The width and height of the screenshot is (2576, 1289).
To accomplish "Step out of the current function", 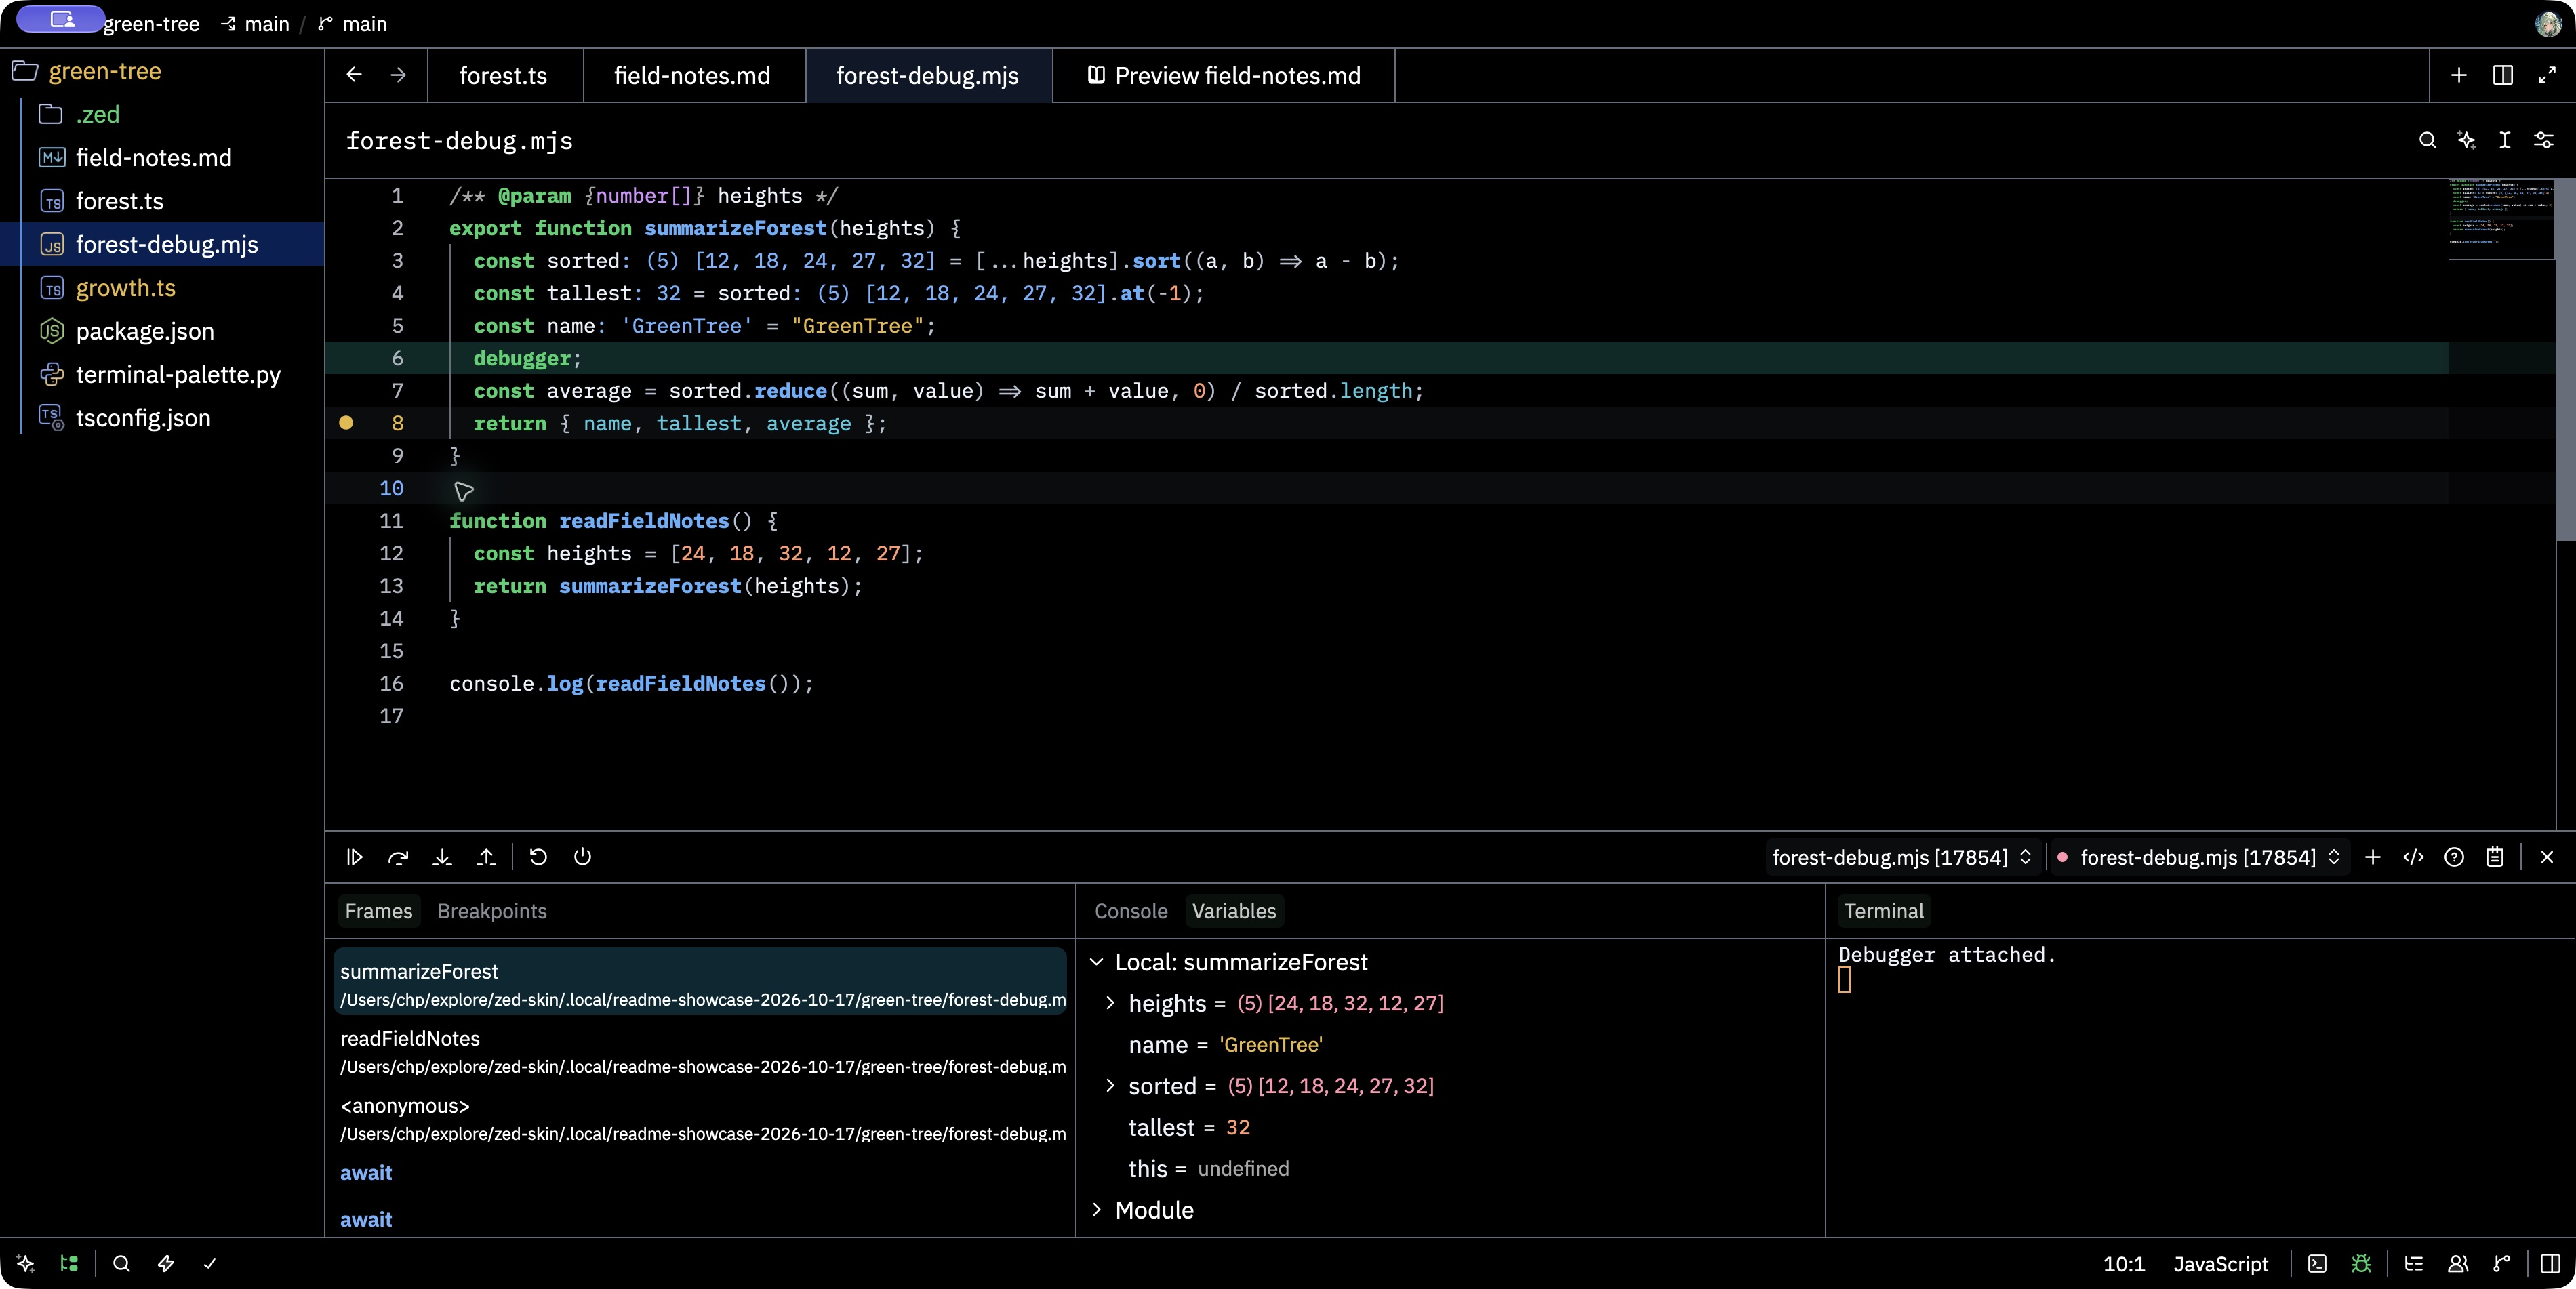I will pyautogui.click(x=486, y=857).
